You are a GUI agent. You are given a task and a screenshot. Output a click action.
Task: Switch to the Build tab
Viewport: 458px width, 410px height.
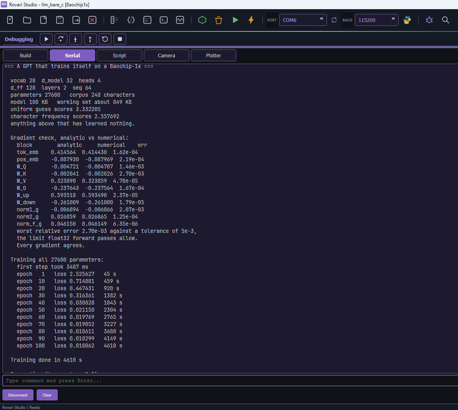point(25,55)
